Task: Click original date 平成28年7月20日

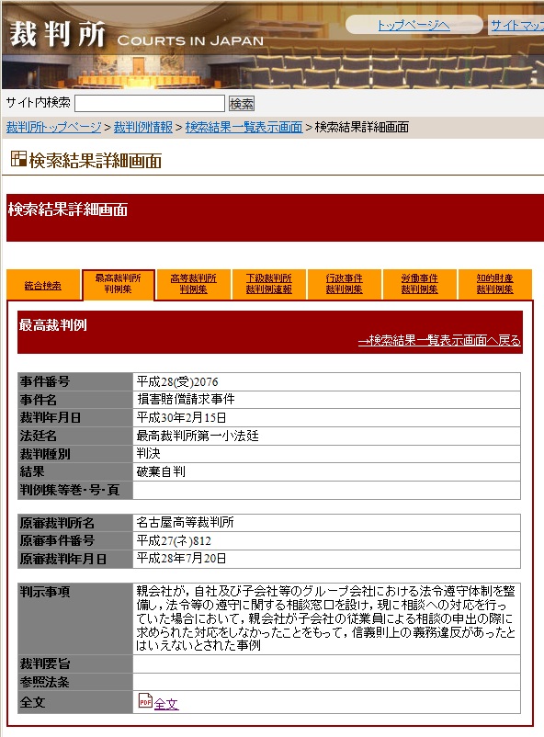Action: click(182, 559)
